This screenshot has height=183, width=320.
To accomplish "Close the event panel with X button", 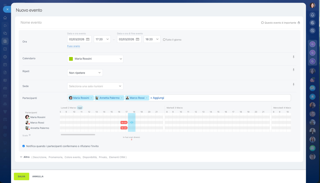I will 7,9.
